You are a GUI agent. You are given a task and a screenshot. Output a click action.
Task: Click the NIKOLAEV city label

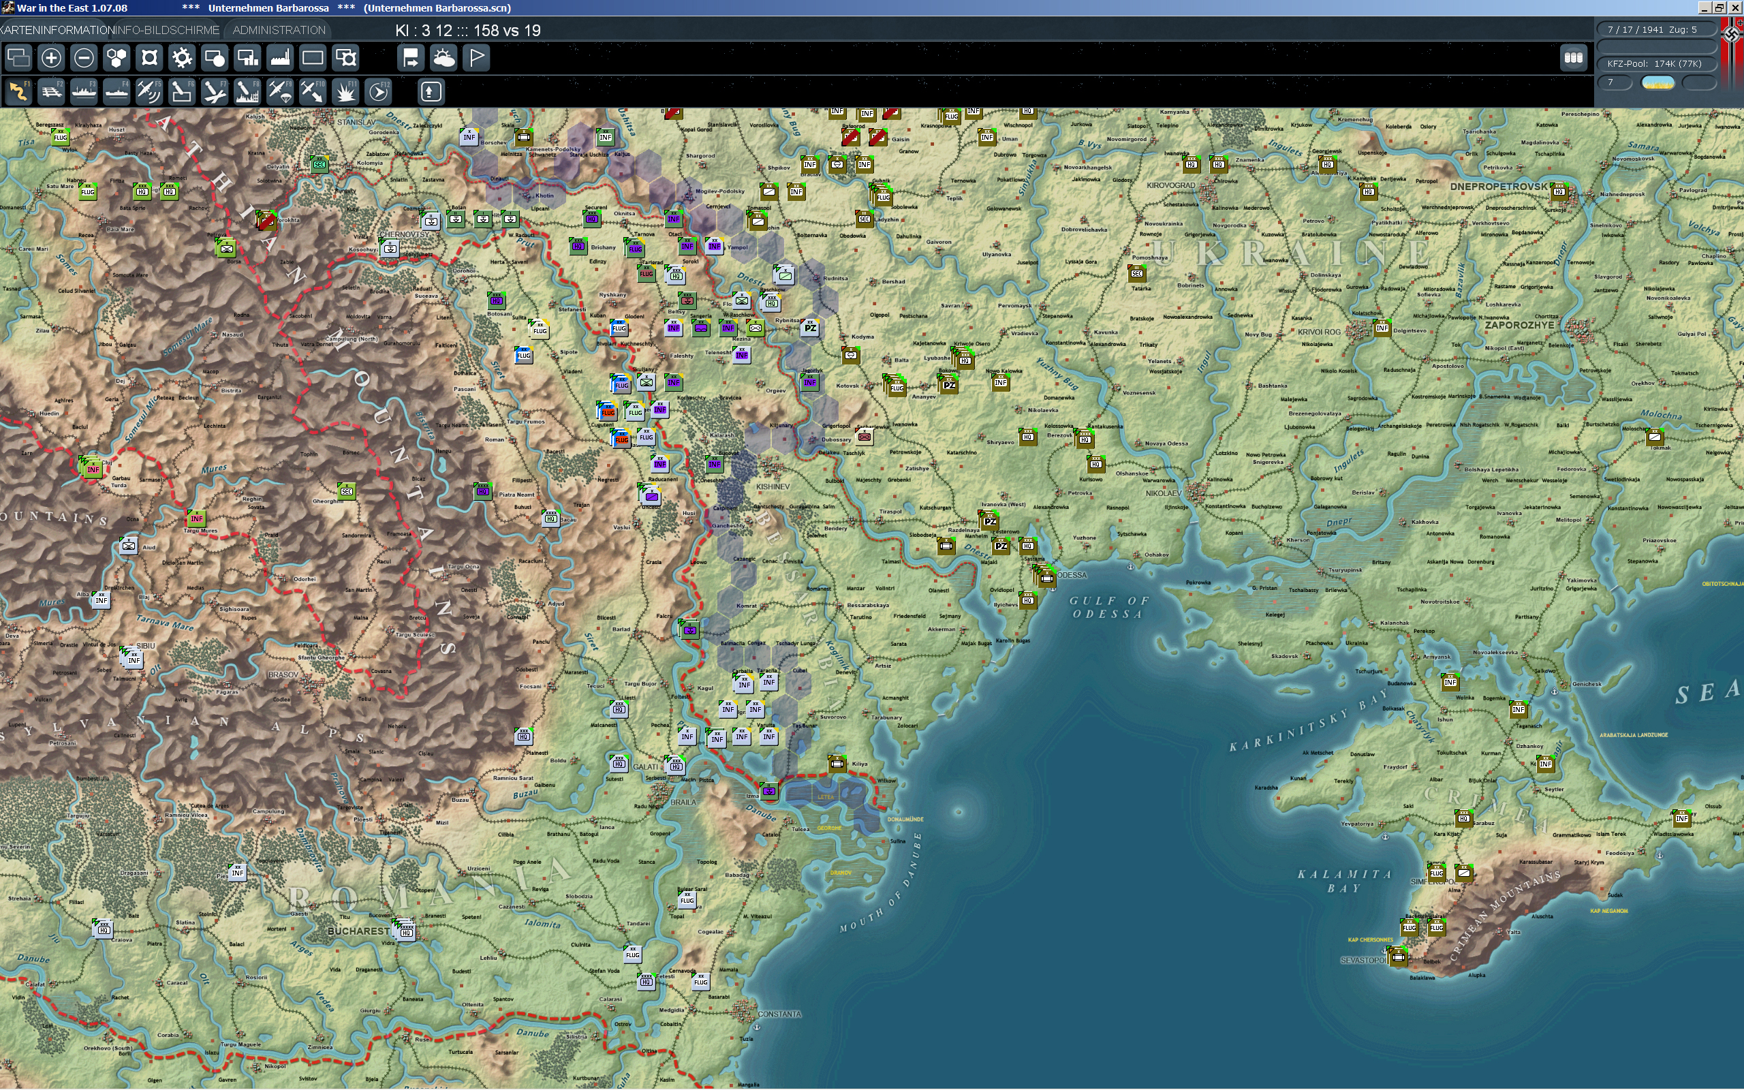click(1163, 493)
